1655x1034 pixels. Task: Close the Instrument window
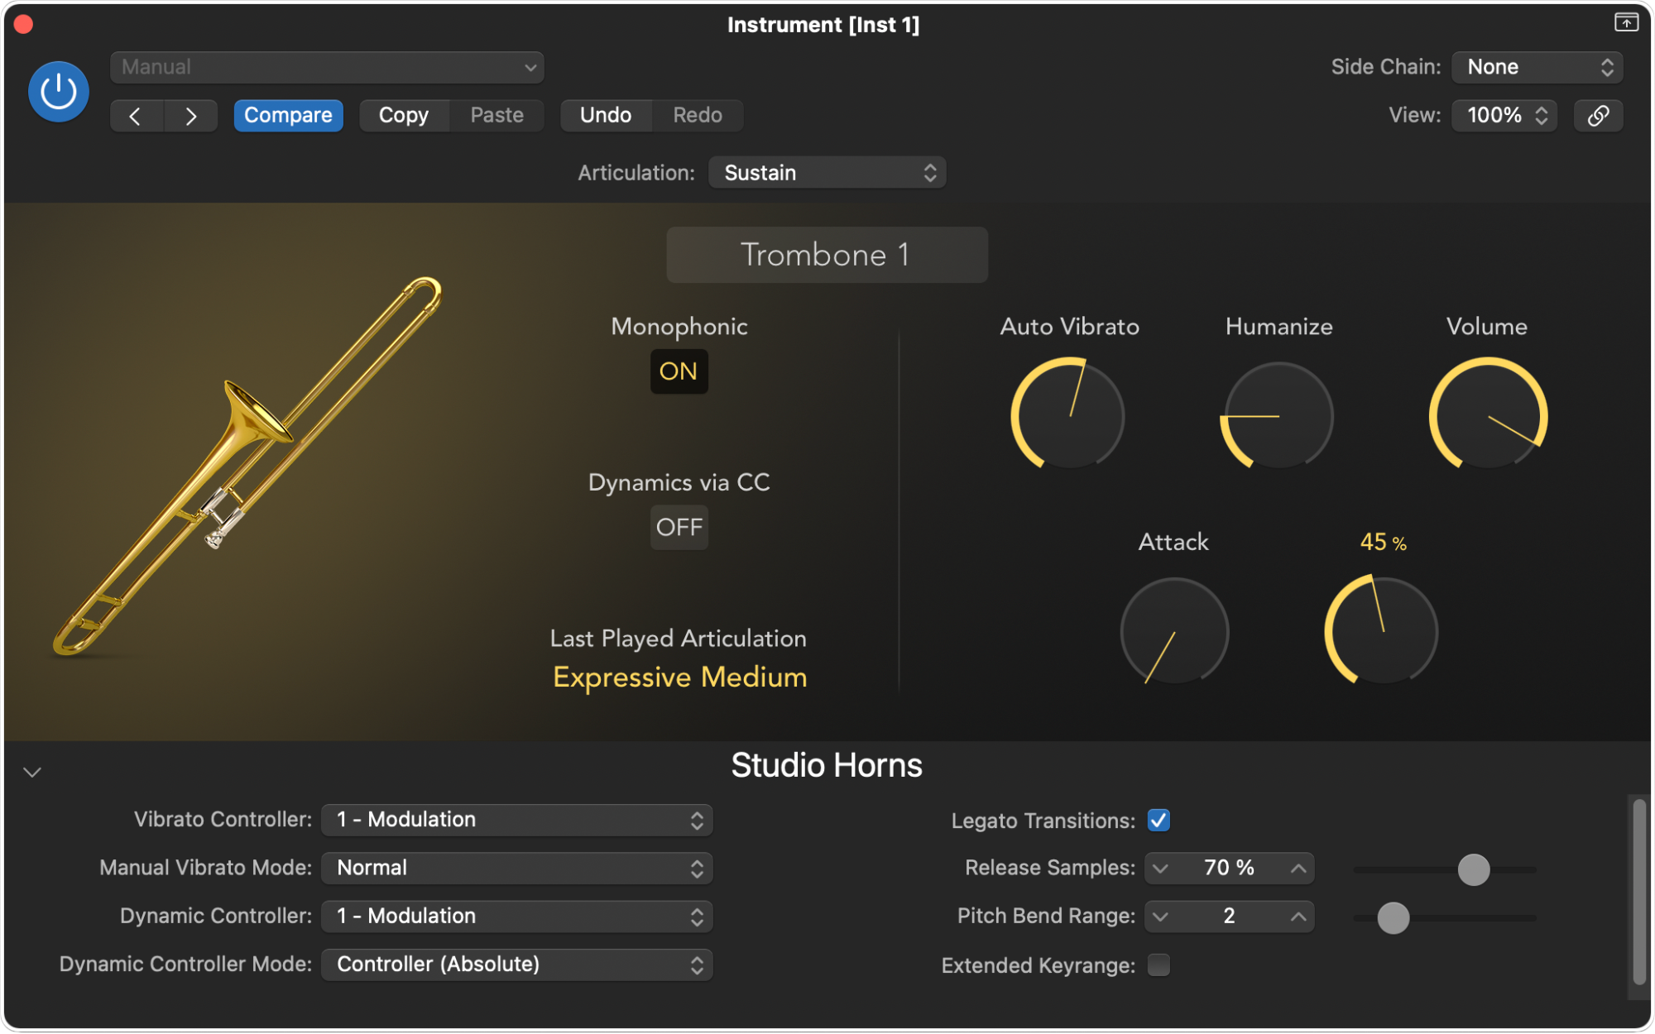click(23, 25)
